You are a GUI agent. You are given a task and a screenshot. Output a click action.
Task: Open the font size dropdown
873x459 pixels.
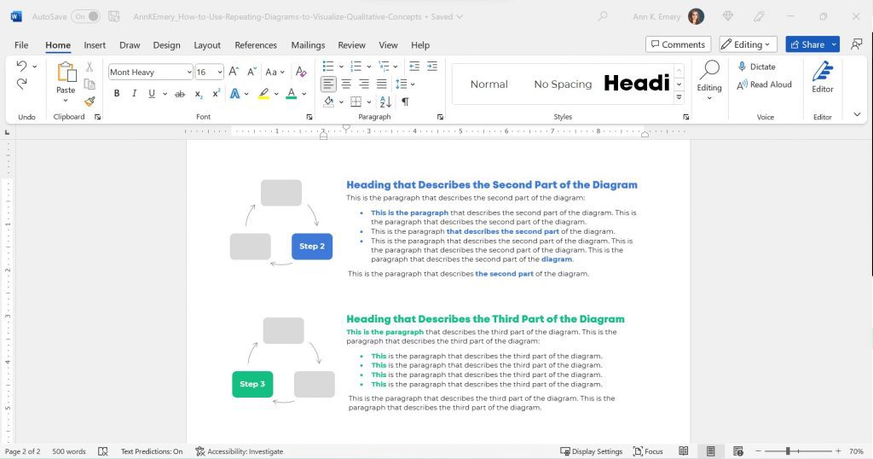click(220, 73)
